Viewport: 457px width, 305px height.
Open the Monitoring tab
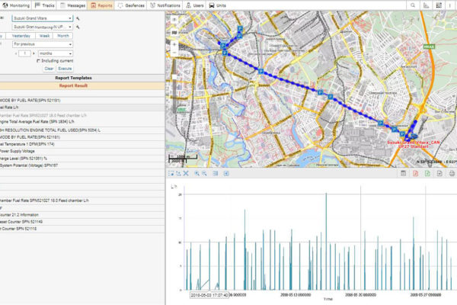coord(18,5)
